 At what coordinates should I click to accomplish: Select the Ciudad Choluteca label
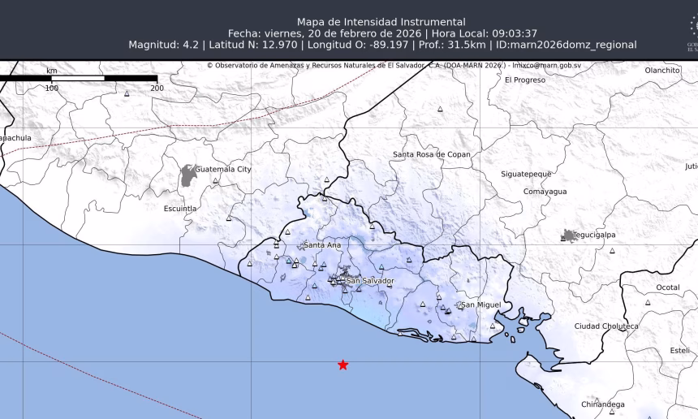tap(605, 326)
